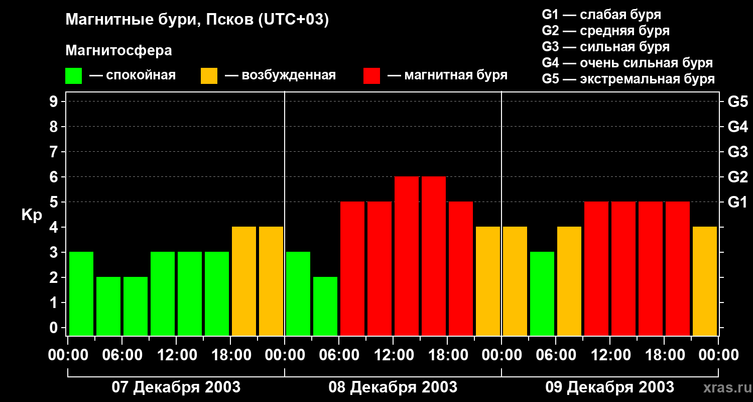The width and height of the screenshot is (753, 402).
Task: Click the green Kp 3 bar at 00:00–03:00, 07 Декабря
Action: tap(81, 293)
